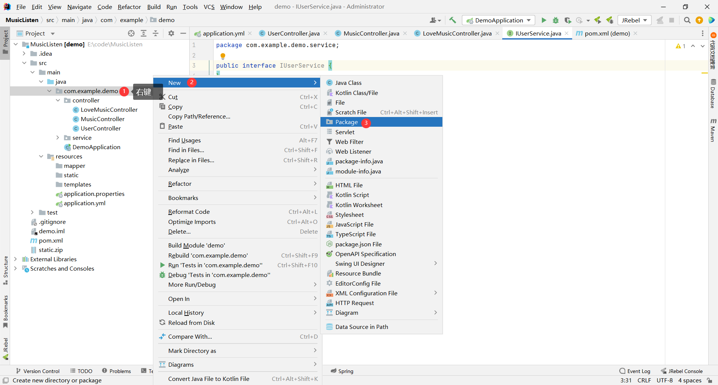The height and width of the screenshot is (385, 718).
Task: Click the rightmost colorful toolbar icon
Action: [711, 20]
